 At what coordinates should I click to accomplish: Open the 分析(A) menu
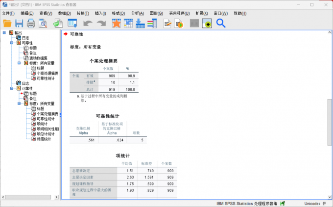pyautogui.click(x=138, y=13)
